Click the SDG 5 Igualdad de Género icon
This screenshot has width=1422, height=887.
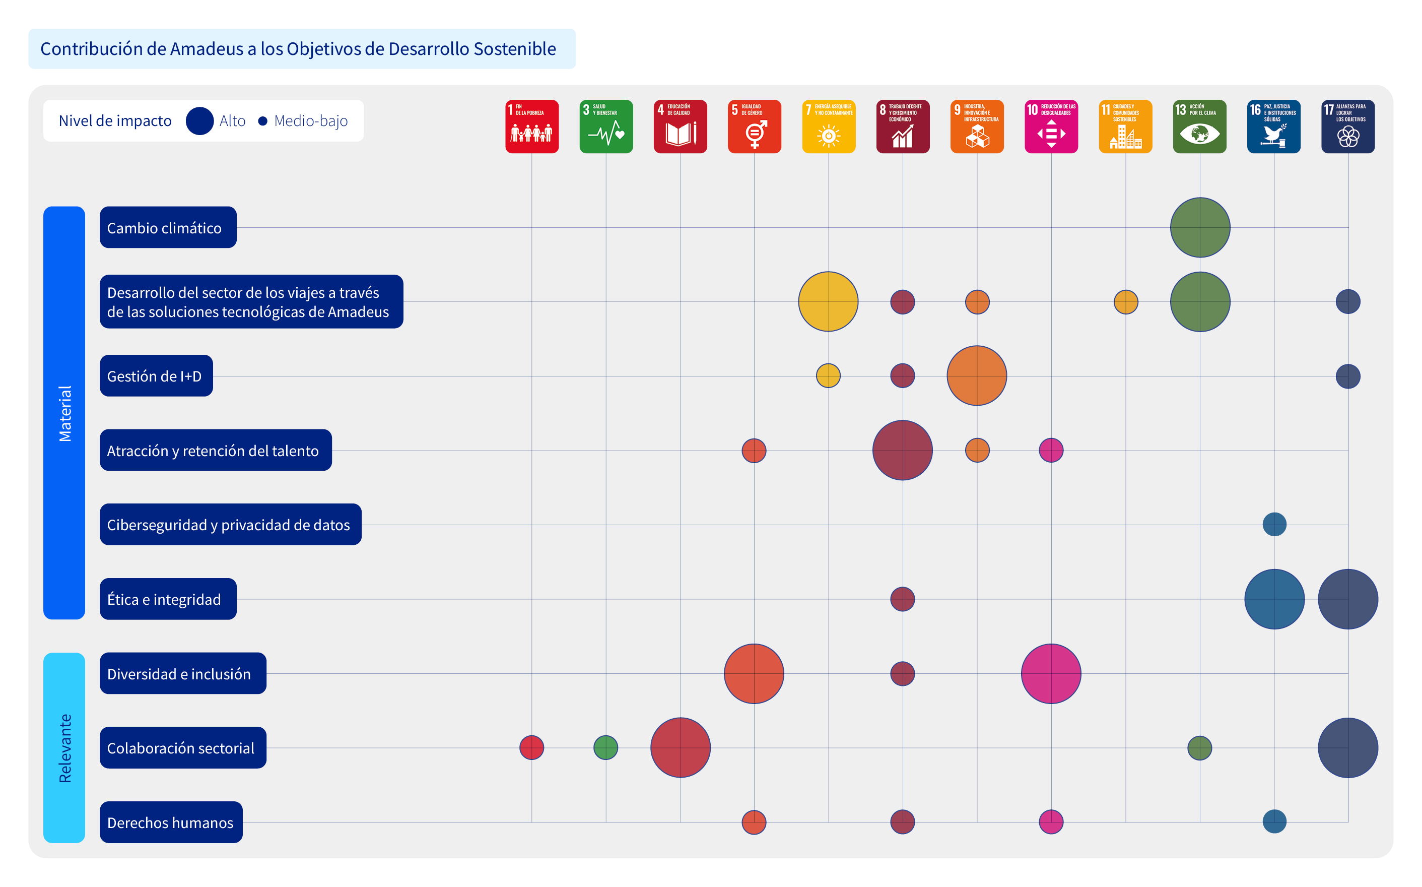(755, 126)
